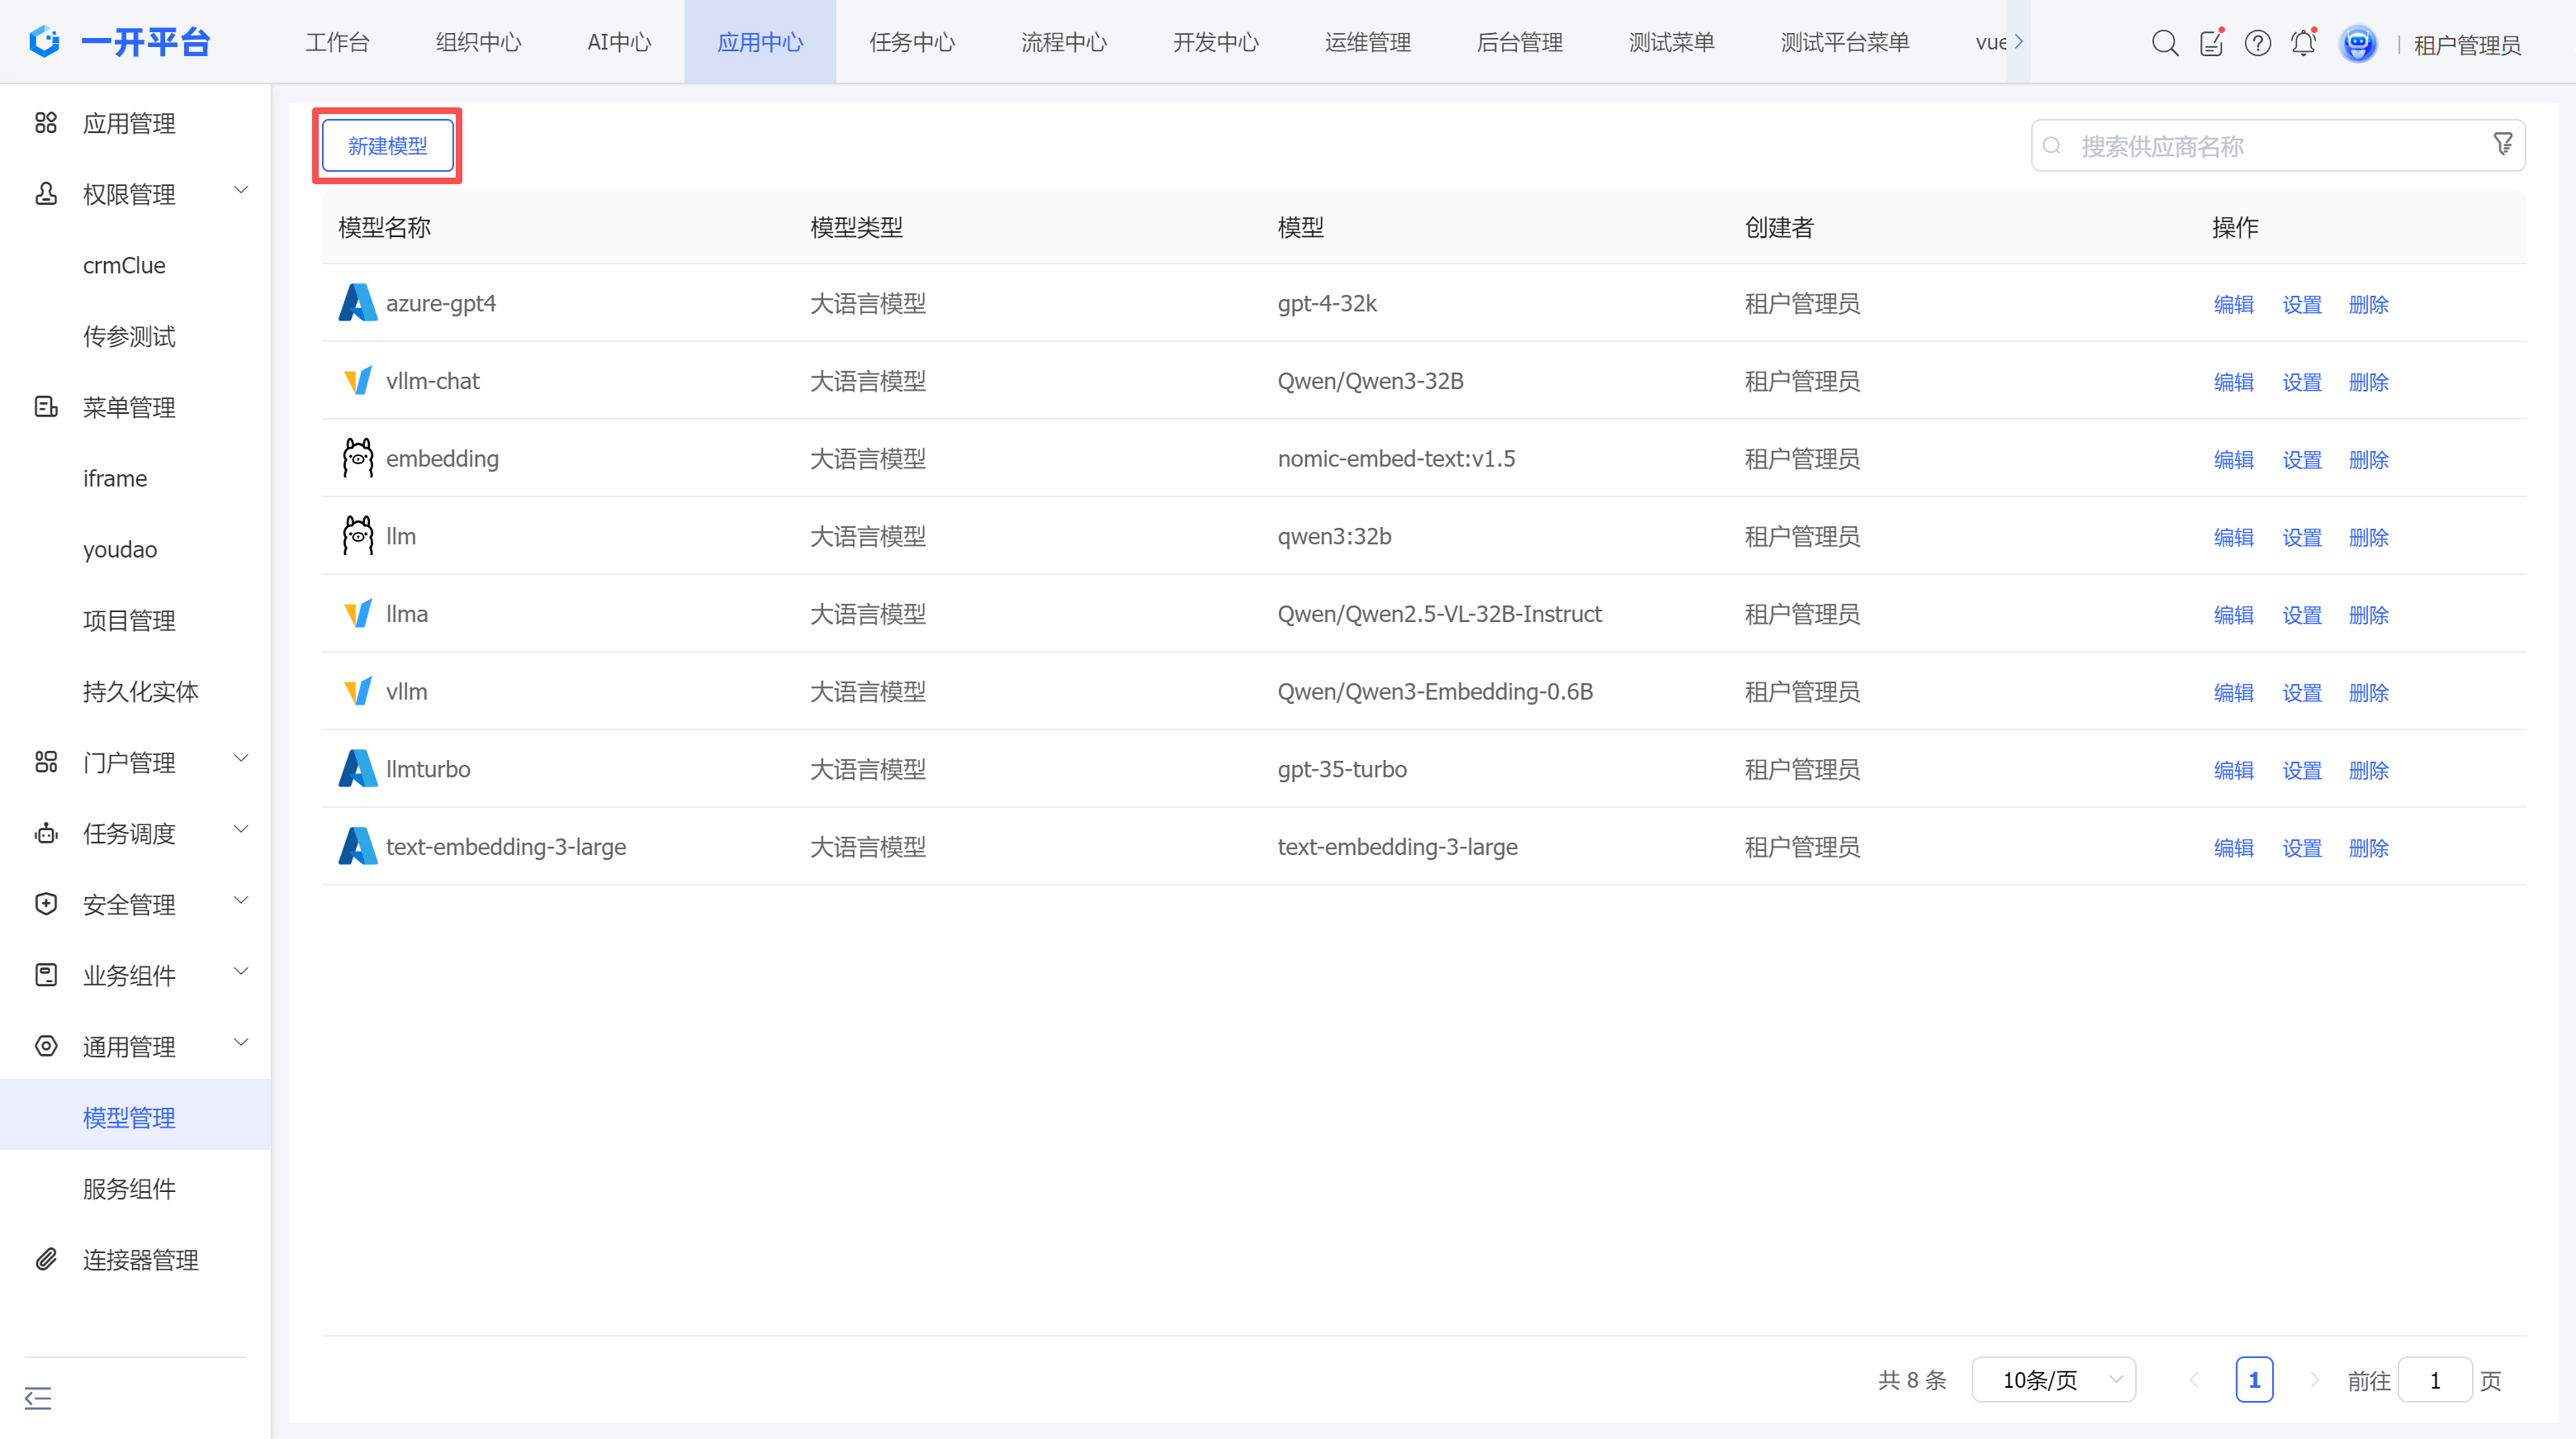Click the search magnifier icon in header
The image size is (2576, 1439).
click(2164, 43)
